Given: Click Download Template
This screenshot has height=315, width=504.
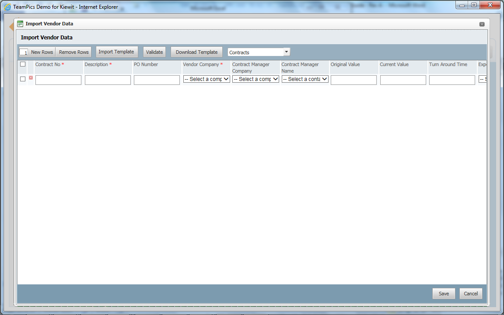Looking at the screenshot, I should pos(196,51).
